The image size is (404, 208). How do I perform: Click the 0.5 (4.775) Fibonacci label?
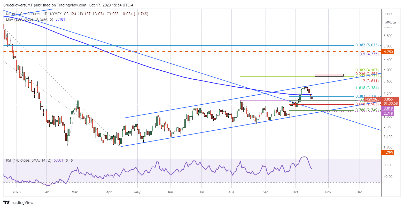(x=369, y=54)
